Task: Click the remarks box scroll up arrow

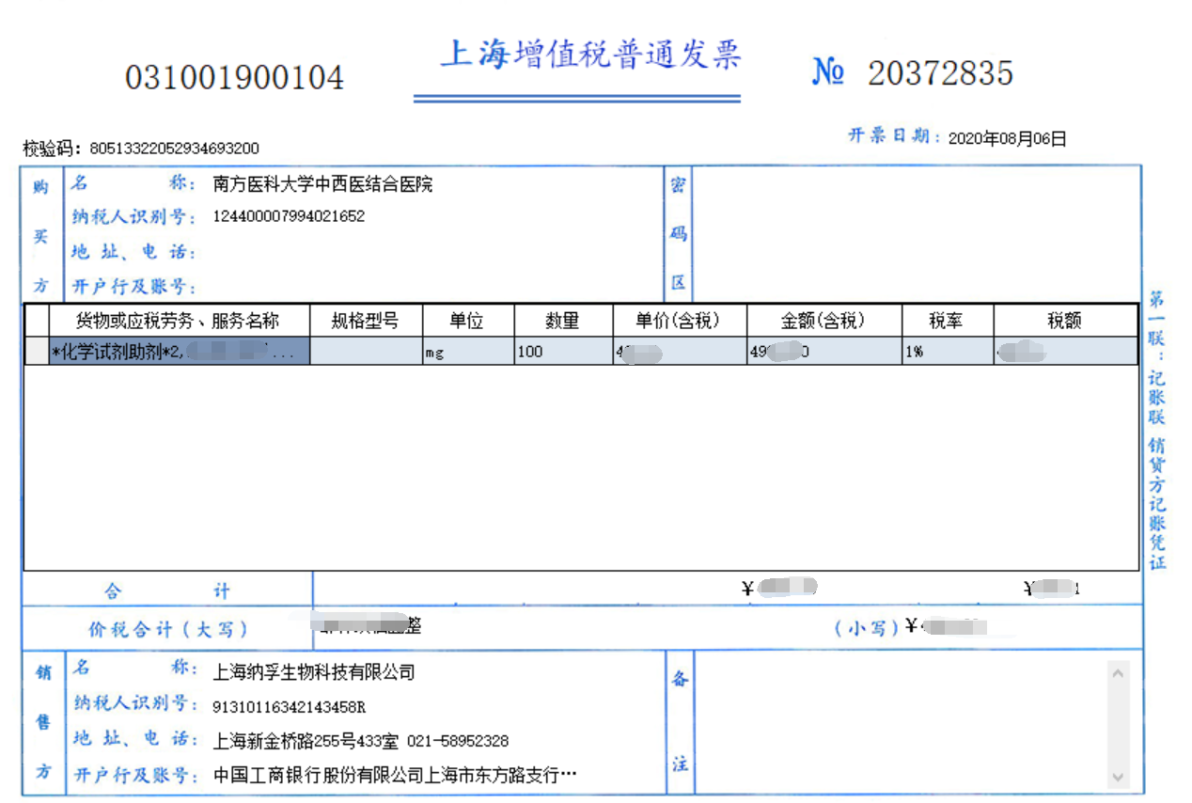Action: [1118, 672]
